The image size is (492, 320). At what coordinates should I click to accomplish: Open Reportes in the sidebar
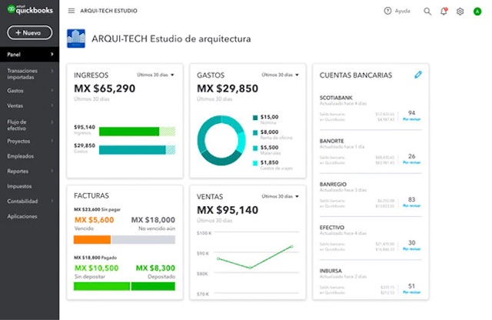(x=18, y=171)
